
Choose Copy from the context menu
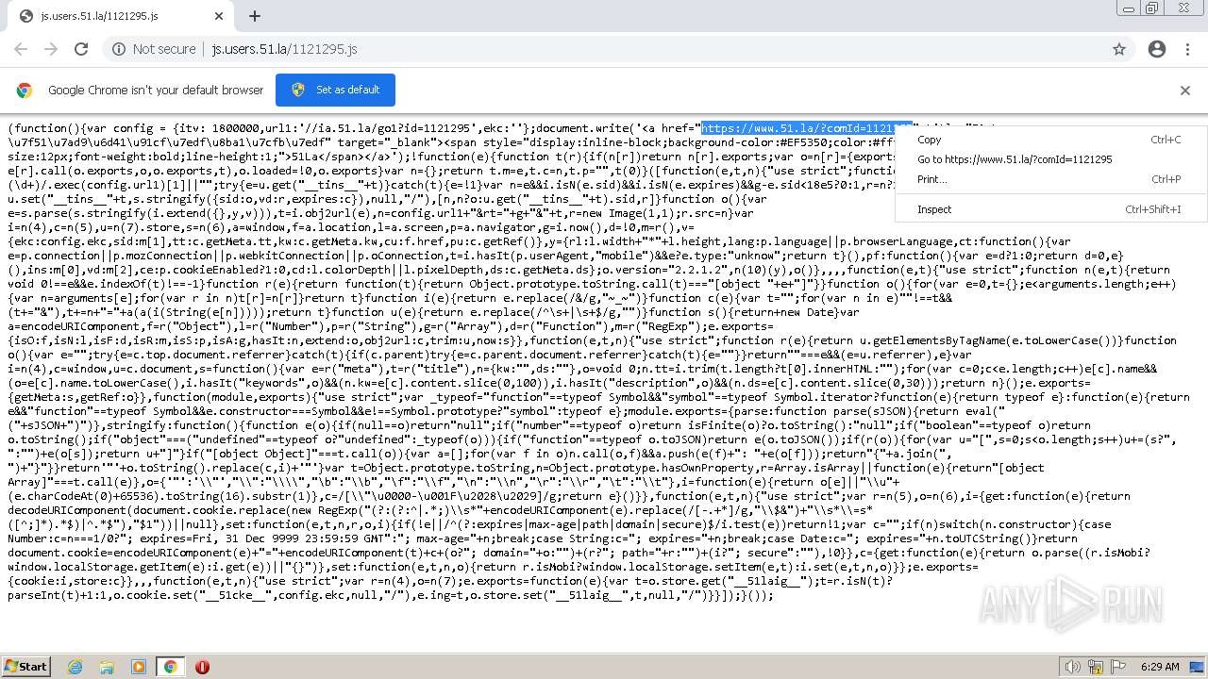coord(1050,140)
